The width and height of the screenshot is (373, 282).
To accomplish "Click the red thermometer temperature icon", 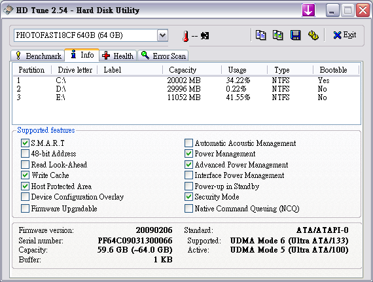I will coord(186,36).
